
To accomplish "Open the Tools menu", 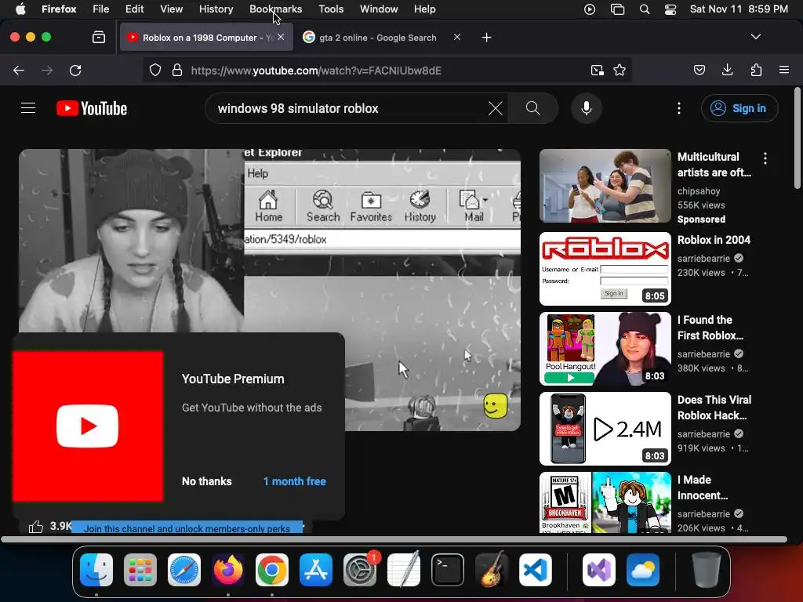I will click(x=331, y=9).
